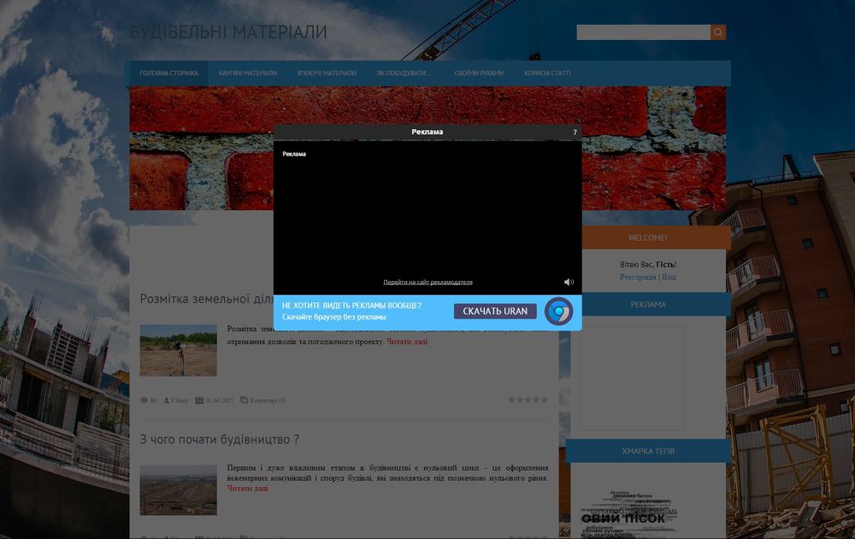Open the land surveying article thumbnail

[x=178, y=350]
